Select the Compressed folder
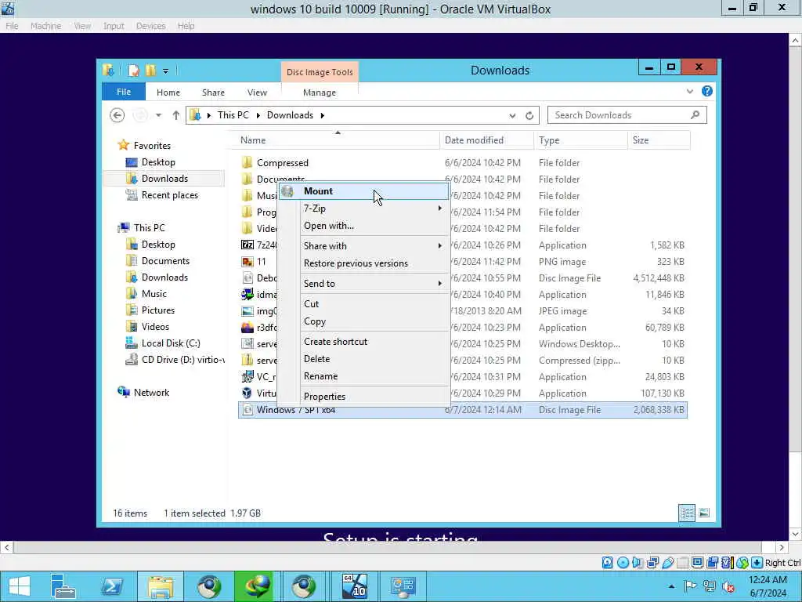This screenshot has height=602, width=802. click(x=282, y=163)
